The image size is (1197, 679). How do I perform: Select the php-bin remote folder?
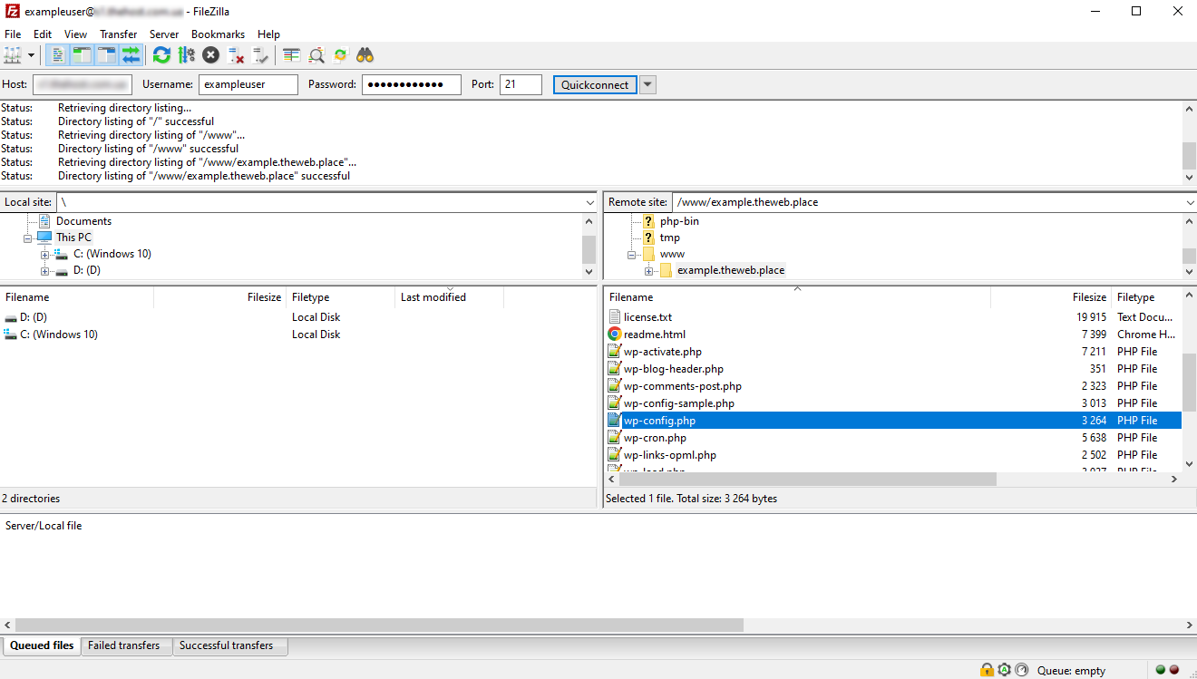(x=679, y=221)
